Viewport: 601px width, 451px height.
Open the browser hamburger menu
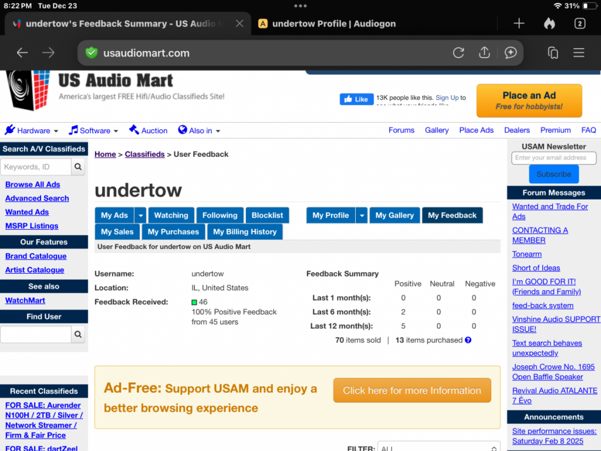click(x=579, y=53)
